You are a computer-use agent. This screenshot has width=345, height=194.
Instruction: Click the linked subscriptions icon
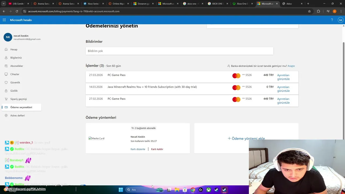133,128
